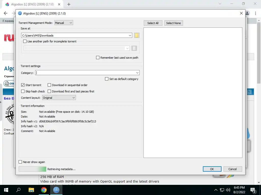Open Windows search from the taskbar
This screenshot has width=261, height=195.
coord(19,190)
